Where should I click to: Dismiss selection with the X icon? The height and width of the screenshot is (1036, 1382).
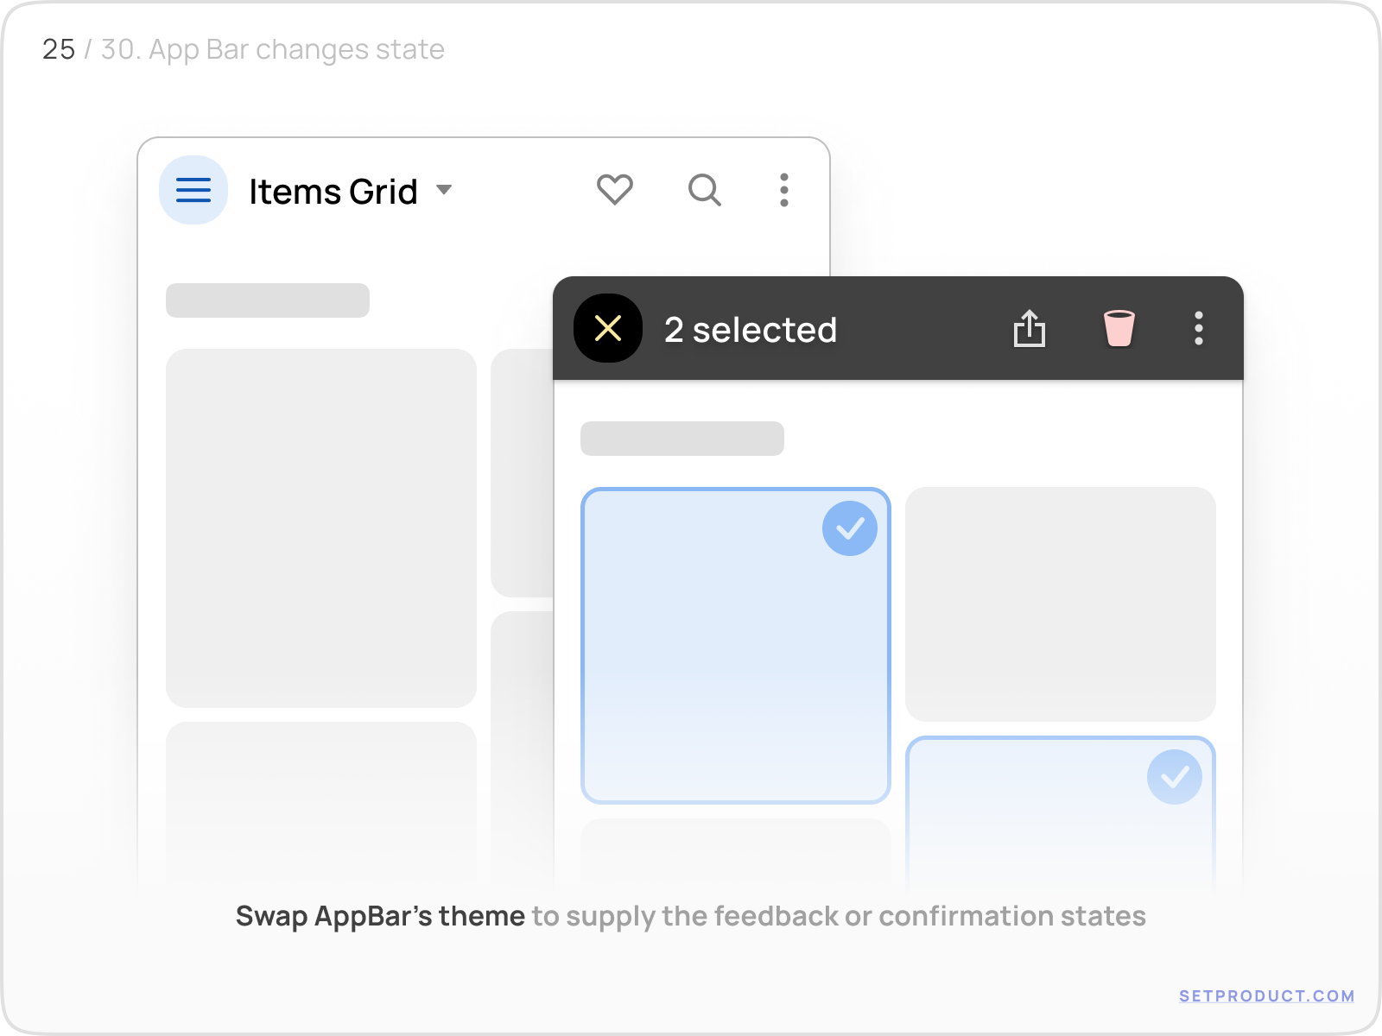[x=608, y=329]
